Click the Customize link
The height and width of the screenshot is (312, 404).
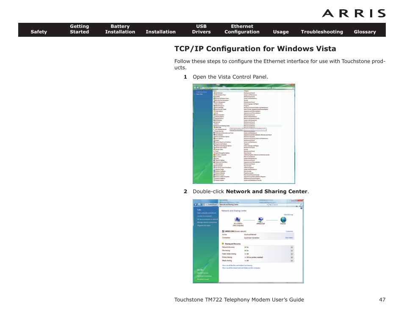289,231
